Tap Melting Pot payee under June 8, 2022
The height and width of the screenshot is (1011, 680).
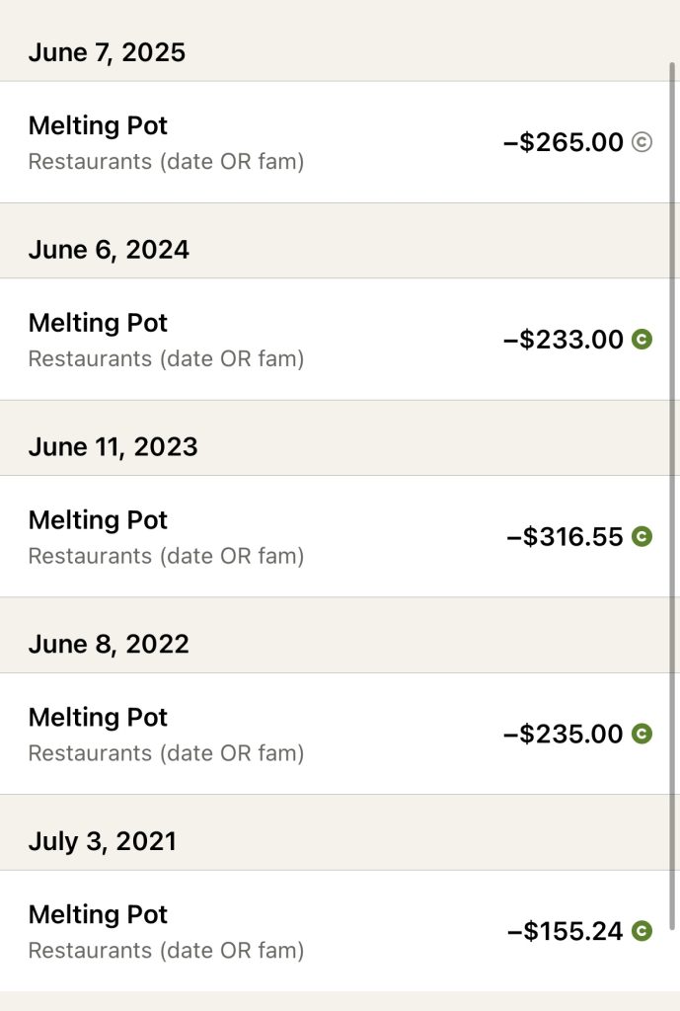98,717
